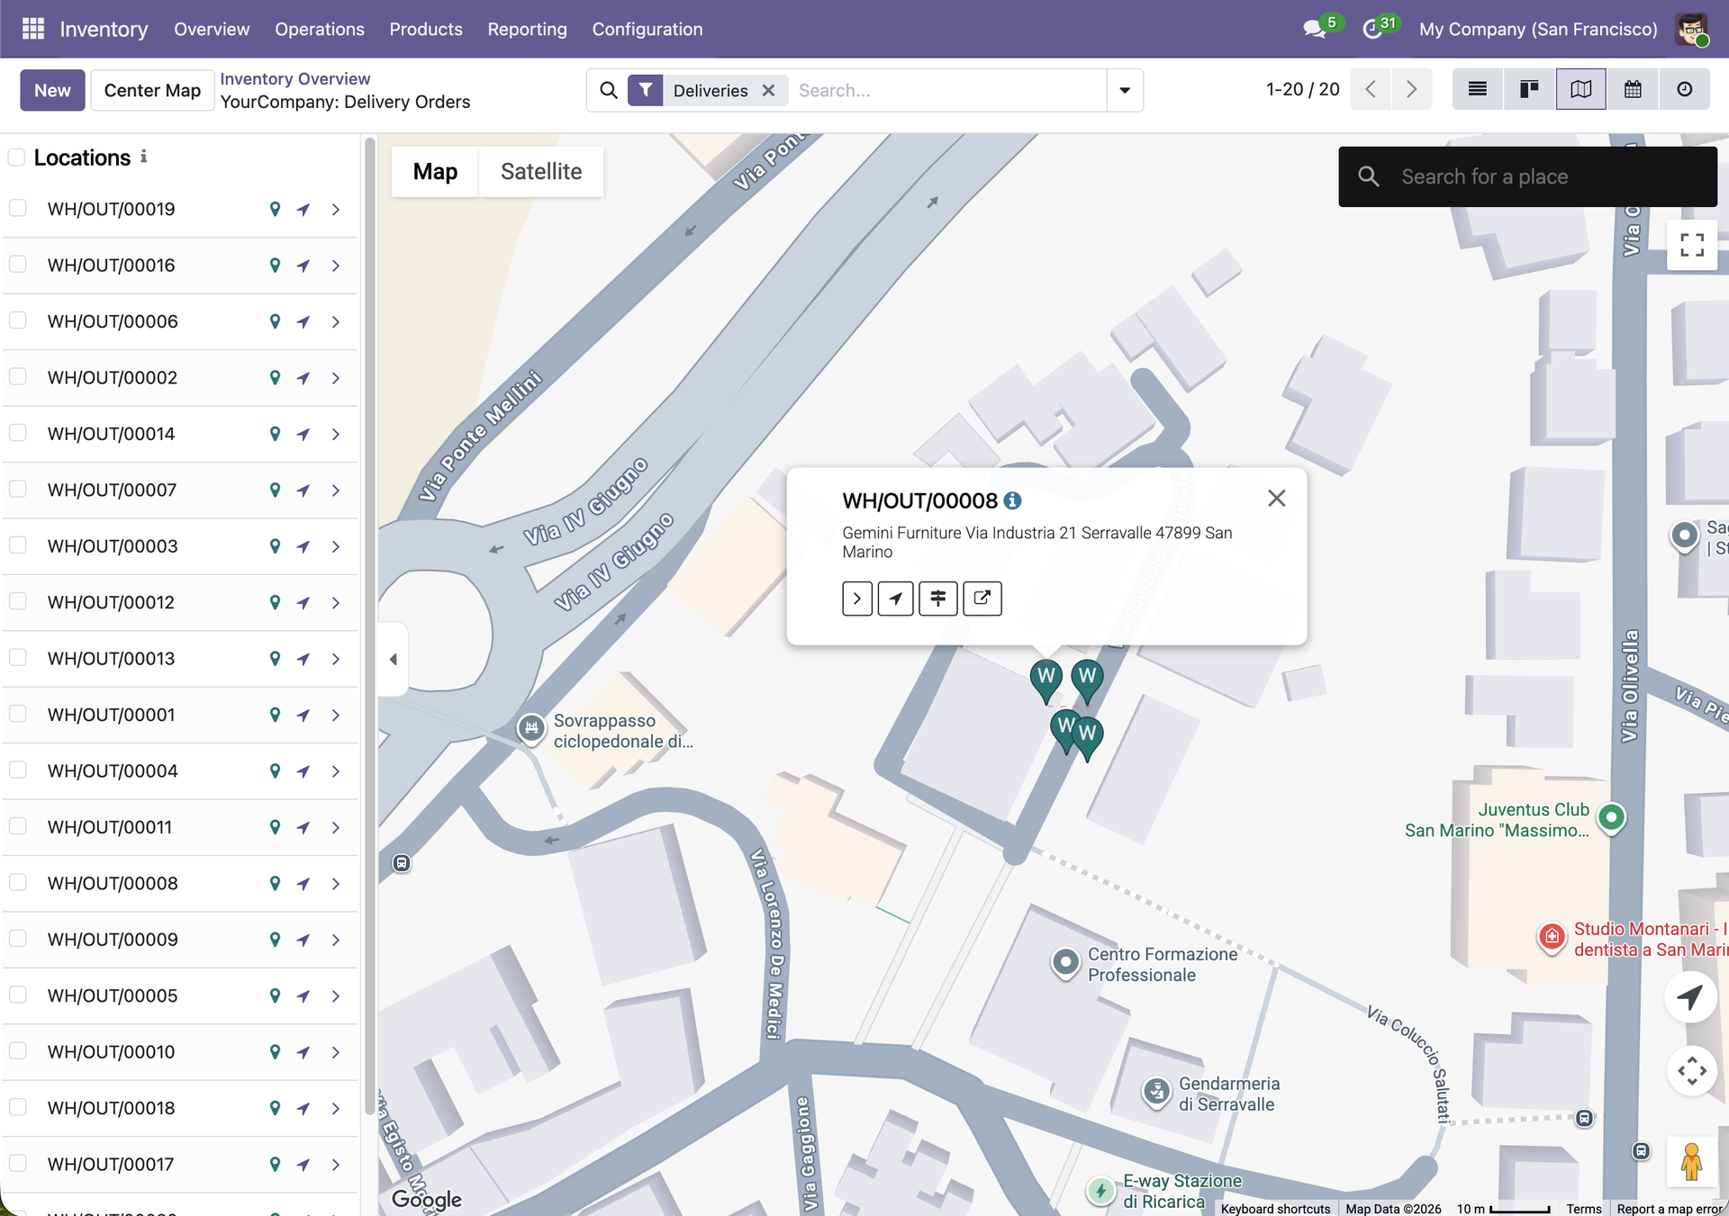
Task: Switch to kanban view
Action: 1529,89
